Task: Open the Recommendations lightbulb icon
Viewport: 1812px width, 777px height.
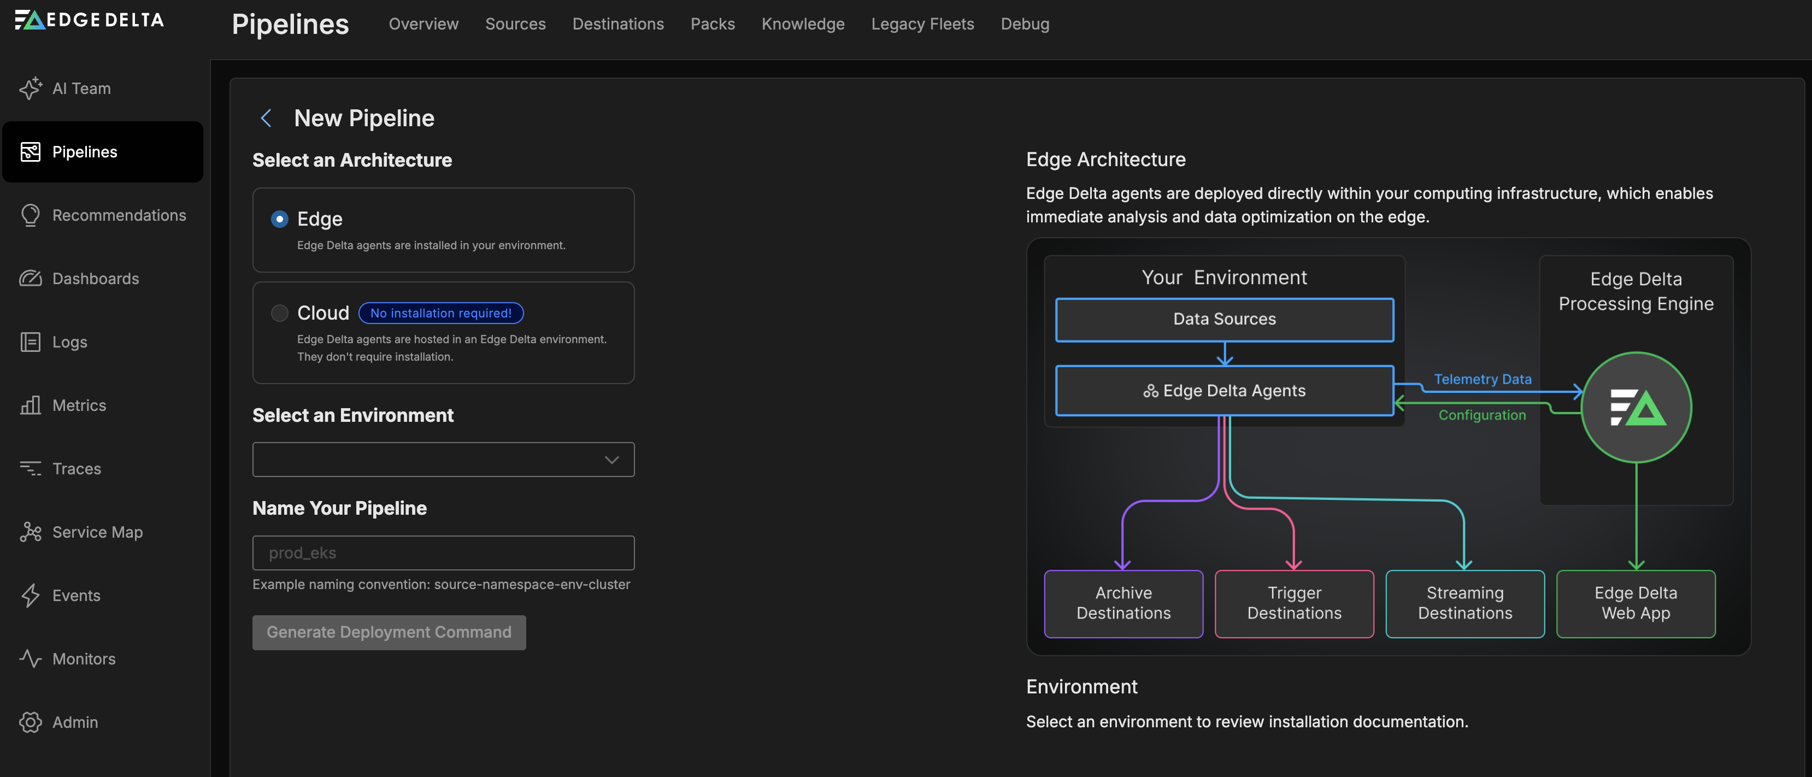Action: [30, 215]
